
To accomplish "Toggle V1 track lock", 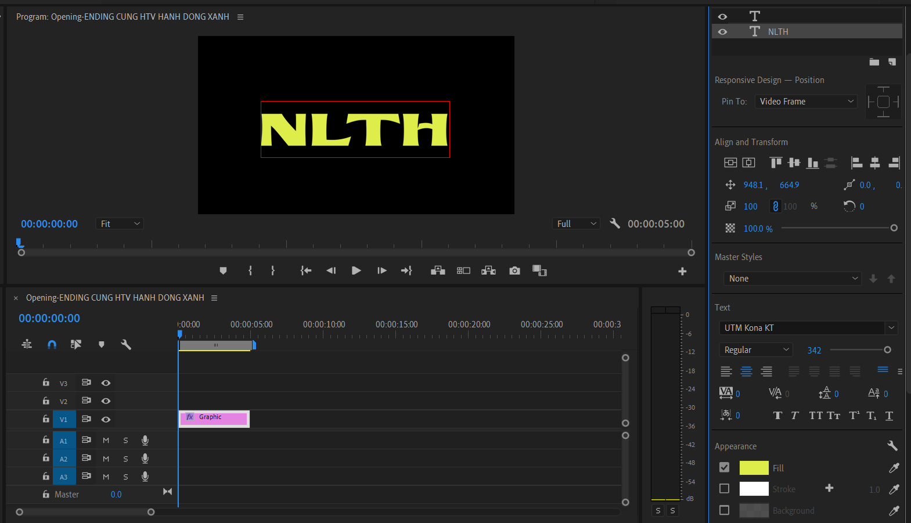I will [x=46, y=419].
